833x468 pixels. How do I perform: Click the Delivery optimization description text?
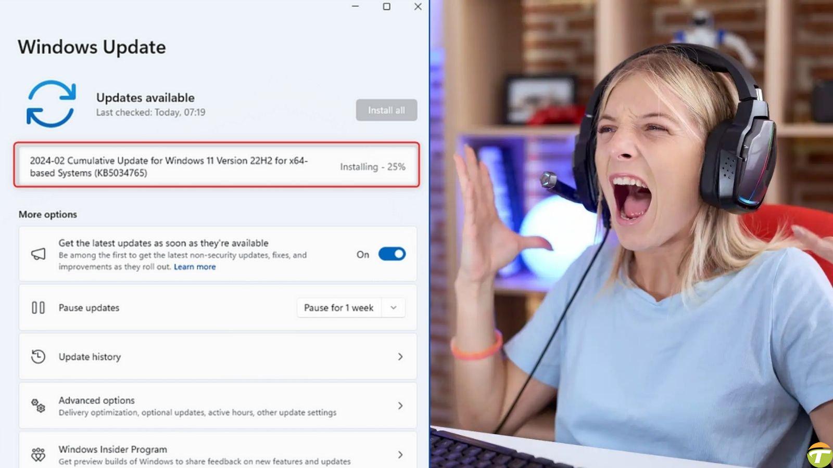pyautogui.click(x=197, y=412)
